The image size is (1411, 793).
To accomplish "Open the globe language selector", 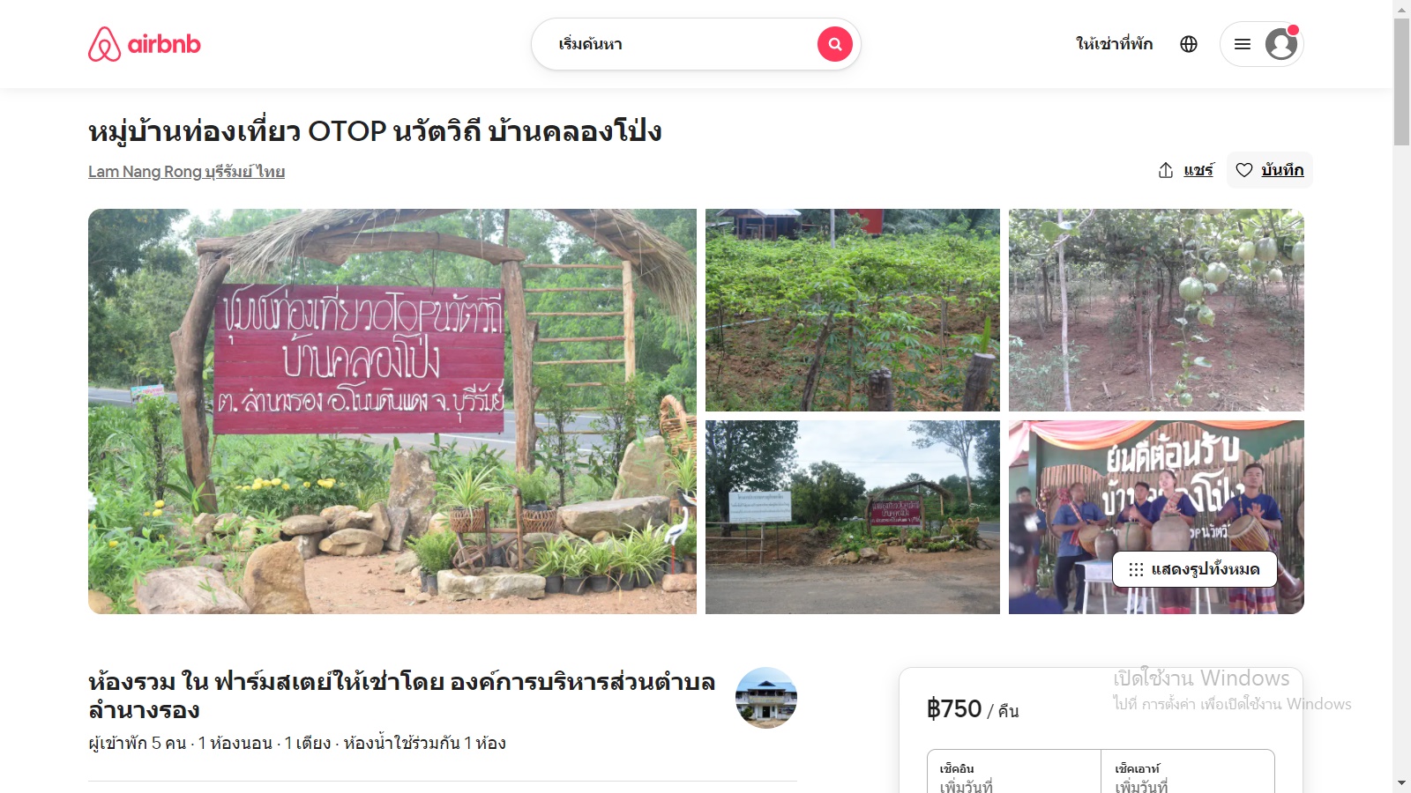I will [1189, 44].
